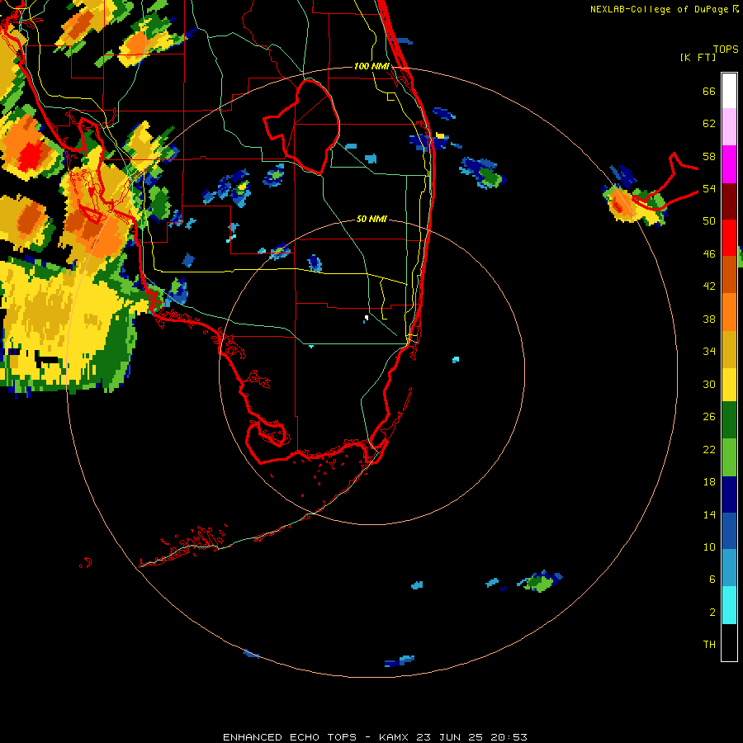Select the bright red 50 kft swatch
This screenshot has height=743, width=743.
click(x=729, y=238)
